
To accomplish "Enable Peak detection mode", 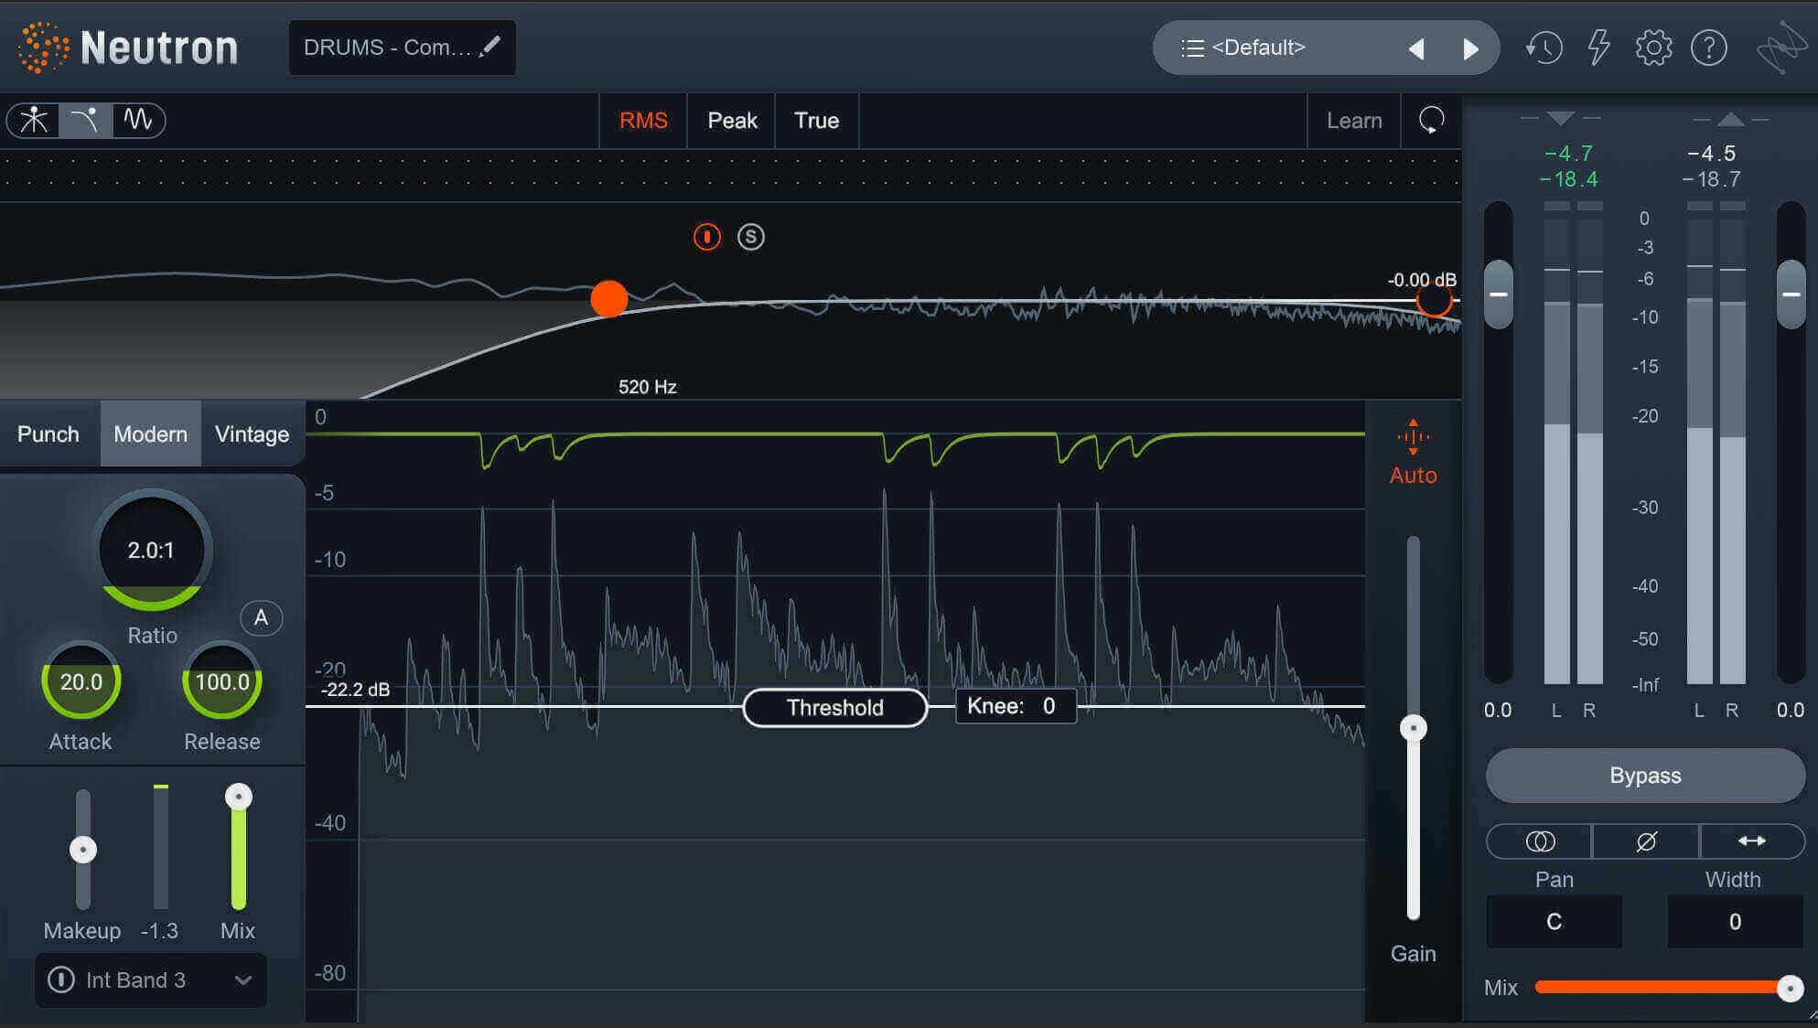I will (732, 121).
